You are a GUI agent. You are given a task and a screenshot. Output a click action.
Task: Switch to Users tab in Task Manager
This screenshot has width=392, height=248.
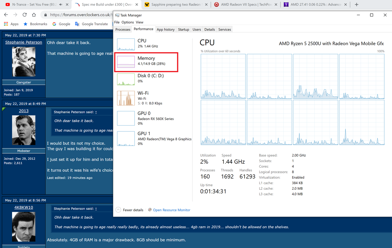[x=197, y=29]
